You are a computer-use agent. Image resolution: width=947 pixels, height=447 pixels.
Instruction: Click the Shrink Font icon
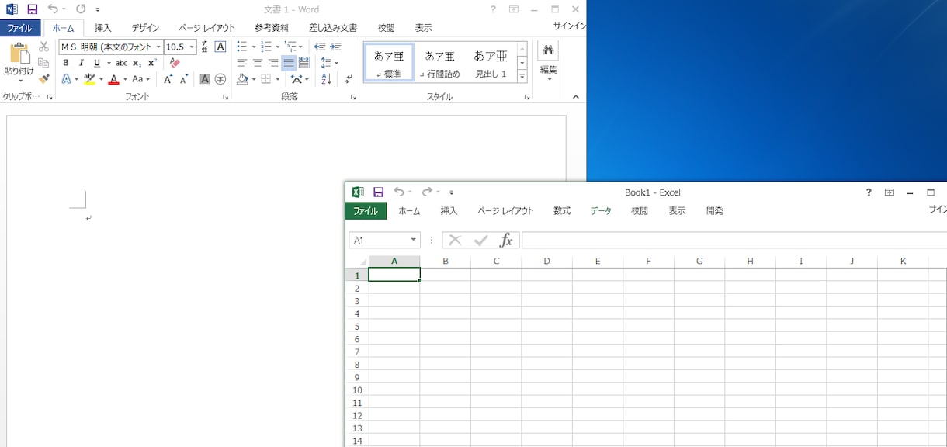point(184,79)
